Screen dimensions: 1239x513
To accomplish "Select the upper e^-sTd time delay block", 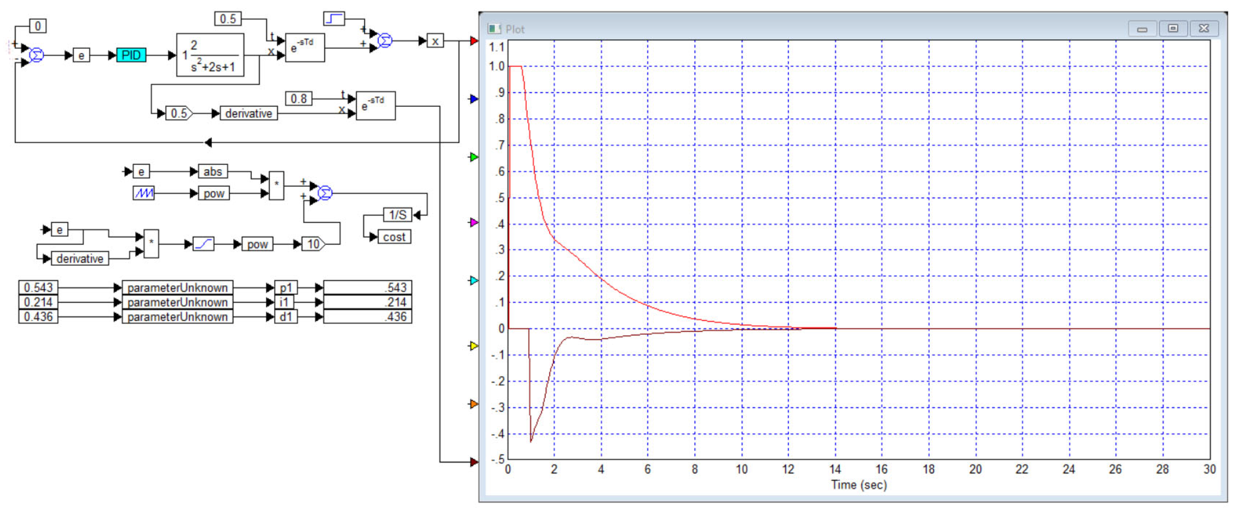I will (x=305, y=48).
